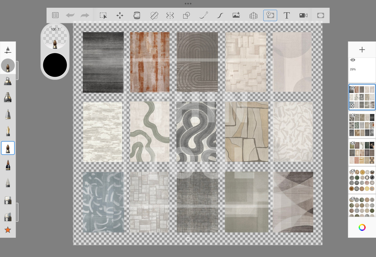Choose the black felt marker pen brush
This screenshot has height=257, width=376.
click(x=8, y=165)
